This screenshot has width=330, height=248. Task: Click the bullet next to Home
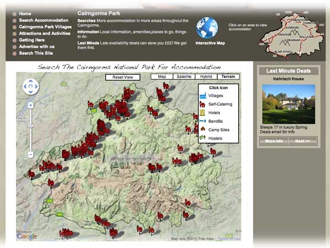point(14,14)
